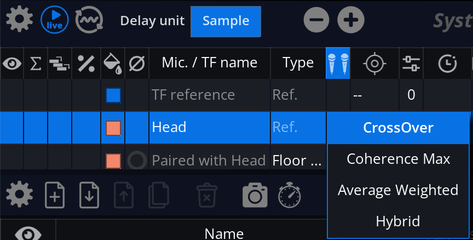Click the dual microphone column header

[338, 63]
